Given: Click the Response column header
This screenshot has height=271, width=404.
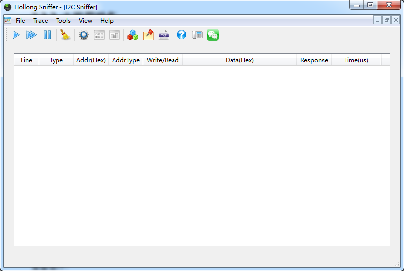Looking at the screenshot, I should [314, 60].
